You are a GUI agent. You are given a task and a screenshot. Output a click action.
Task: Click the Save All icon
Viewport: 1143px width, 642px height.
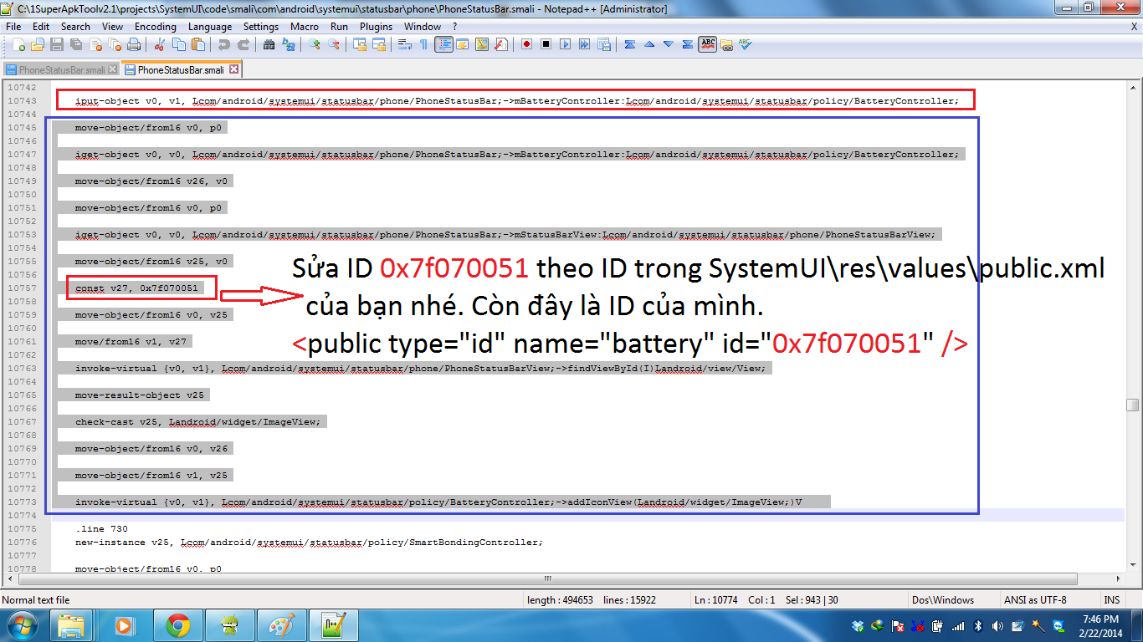[x=74, y=44]
